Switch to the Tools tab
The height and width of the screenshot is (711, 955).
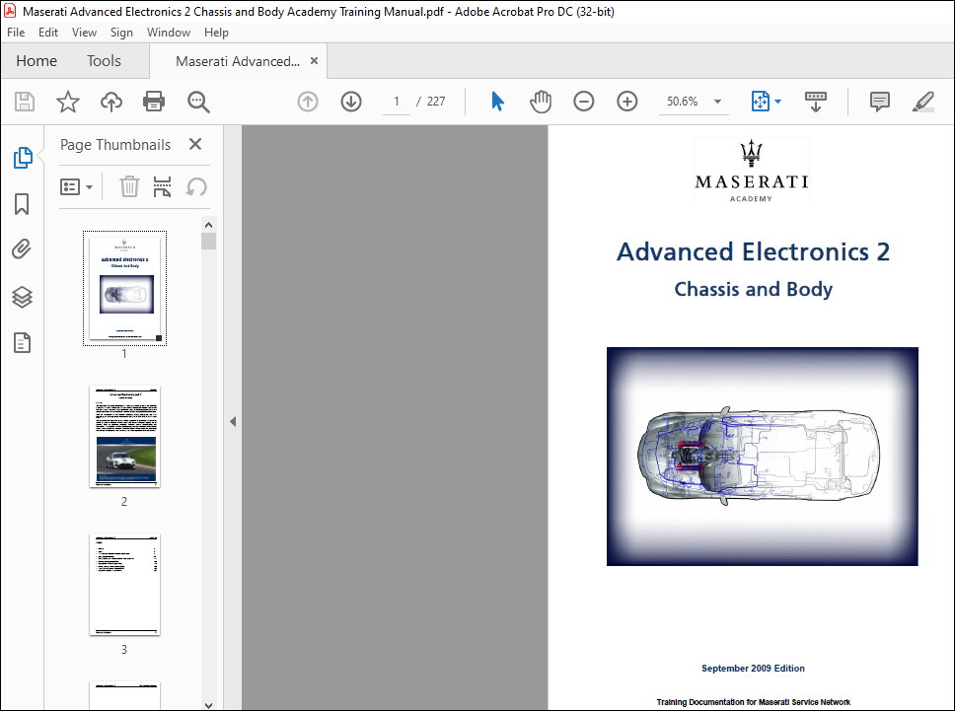pos(104,61)
